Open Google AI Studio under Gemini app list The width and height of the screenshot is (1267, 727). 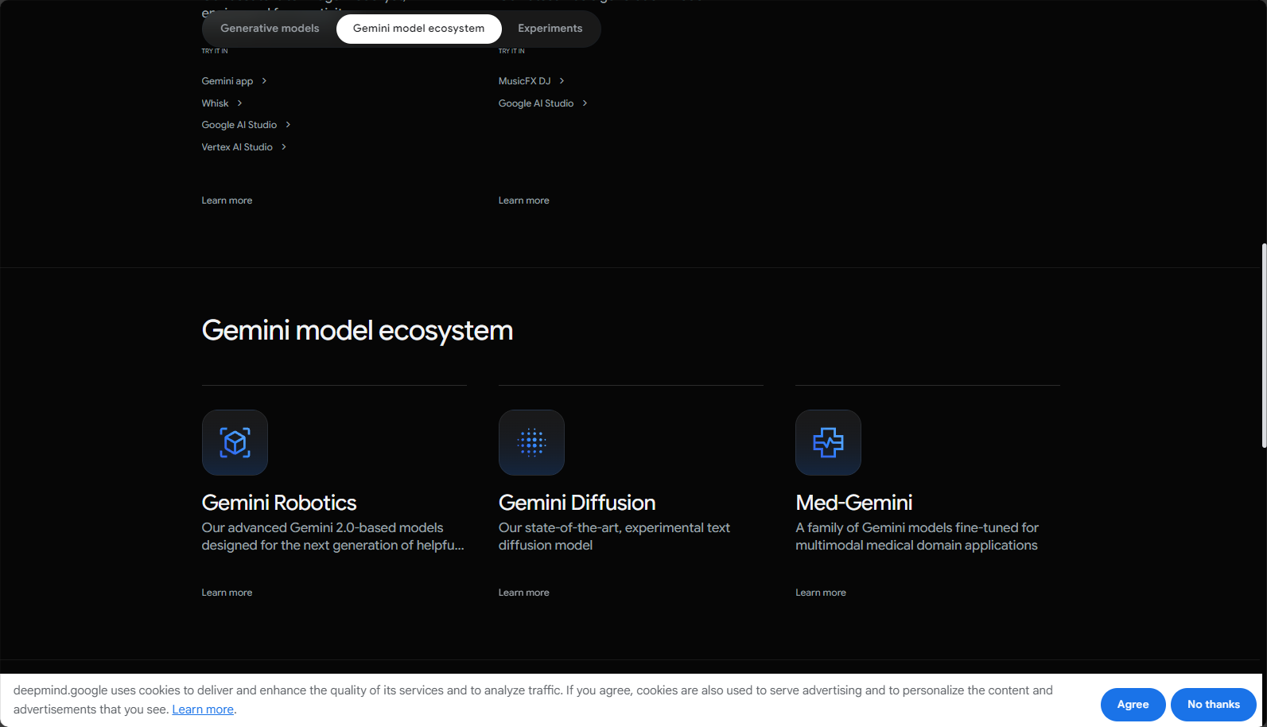click(239, 125)
